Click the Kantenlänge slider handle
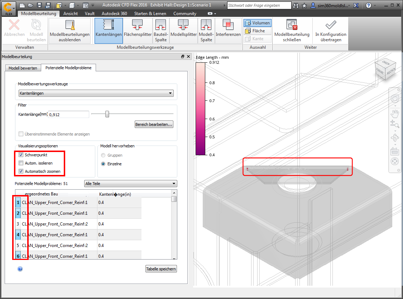 [x=107, y=114]
